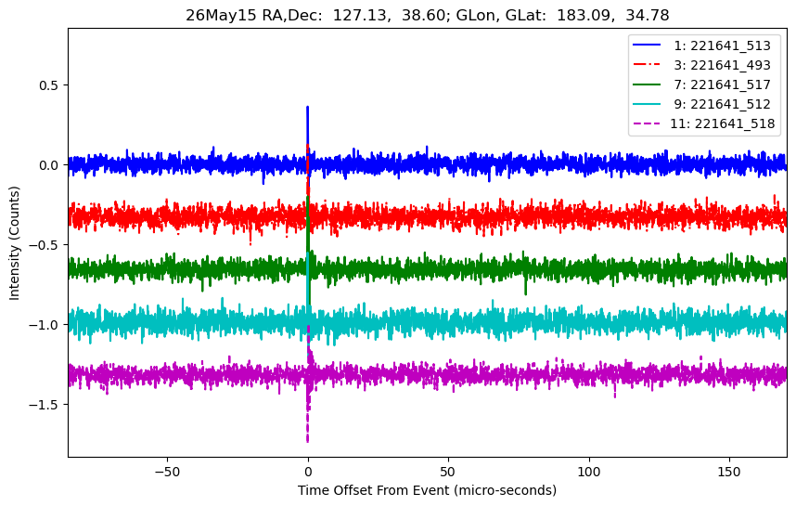The image size is (796, 506).
Task: Click the y-axis tick label 0.5
Action: 49,85
